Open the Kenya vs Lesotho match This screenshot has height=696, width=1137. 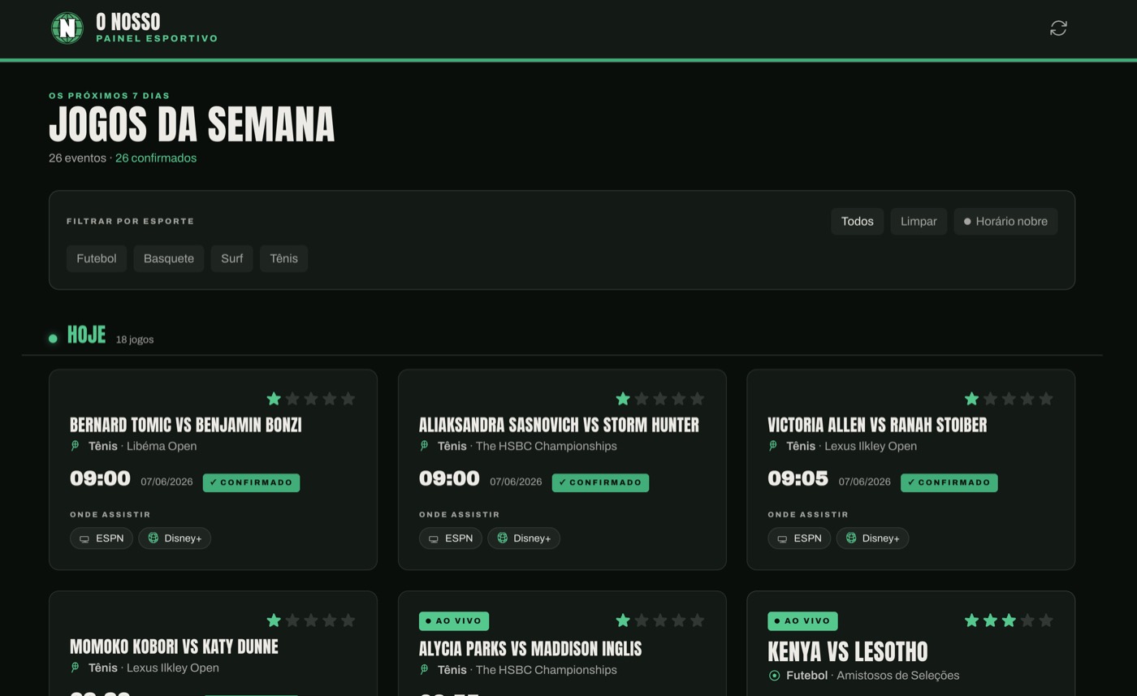click(848, 651)
